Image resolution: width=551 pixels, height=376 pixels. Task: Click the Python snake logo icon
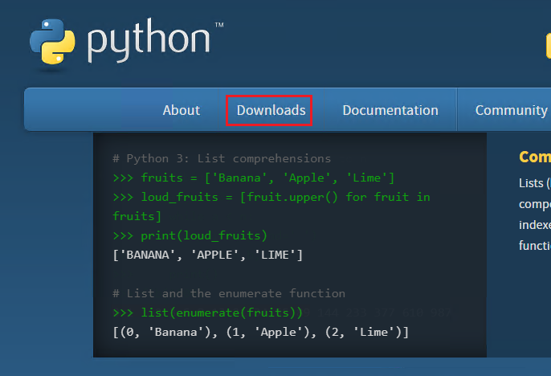tap(52, 42)
